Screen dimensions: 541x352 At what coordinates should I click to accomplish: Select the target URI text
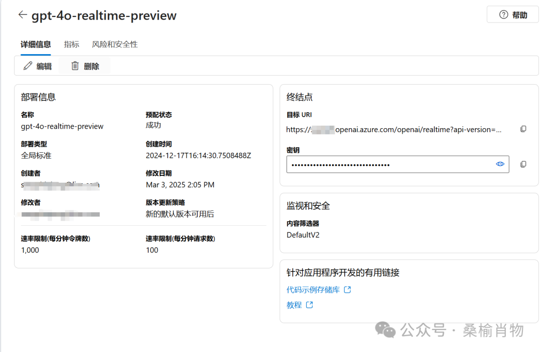(x=394, y=130)
